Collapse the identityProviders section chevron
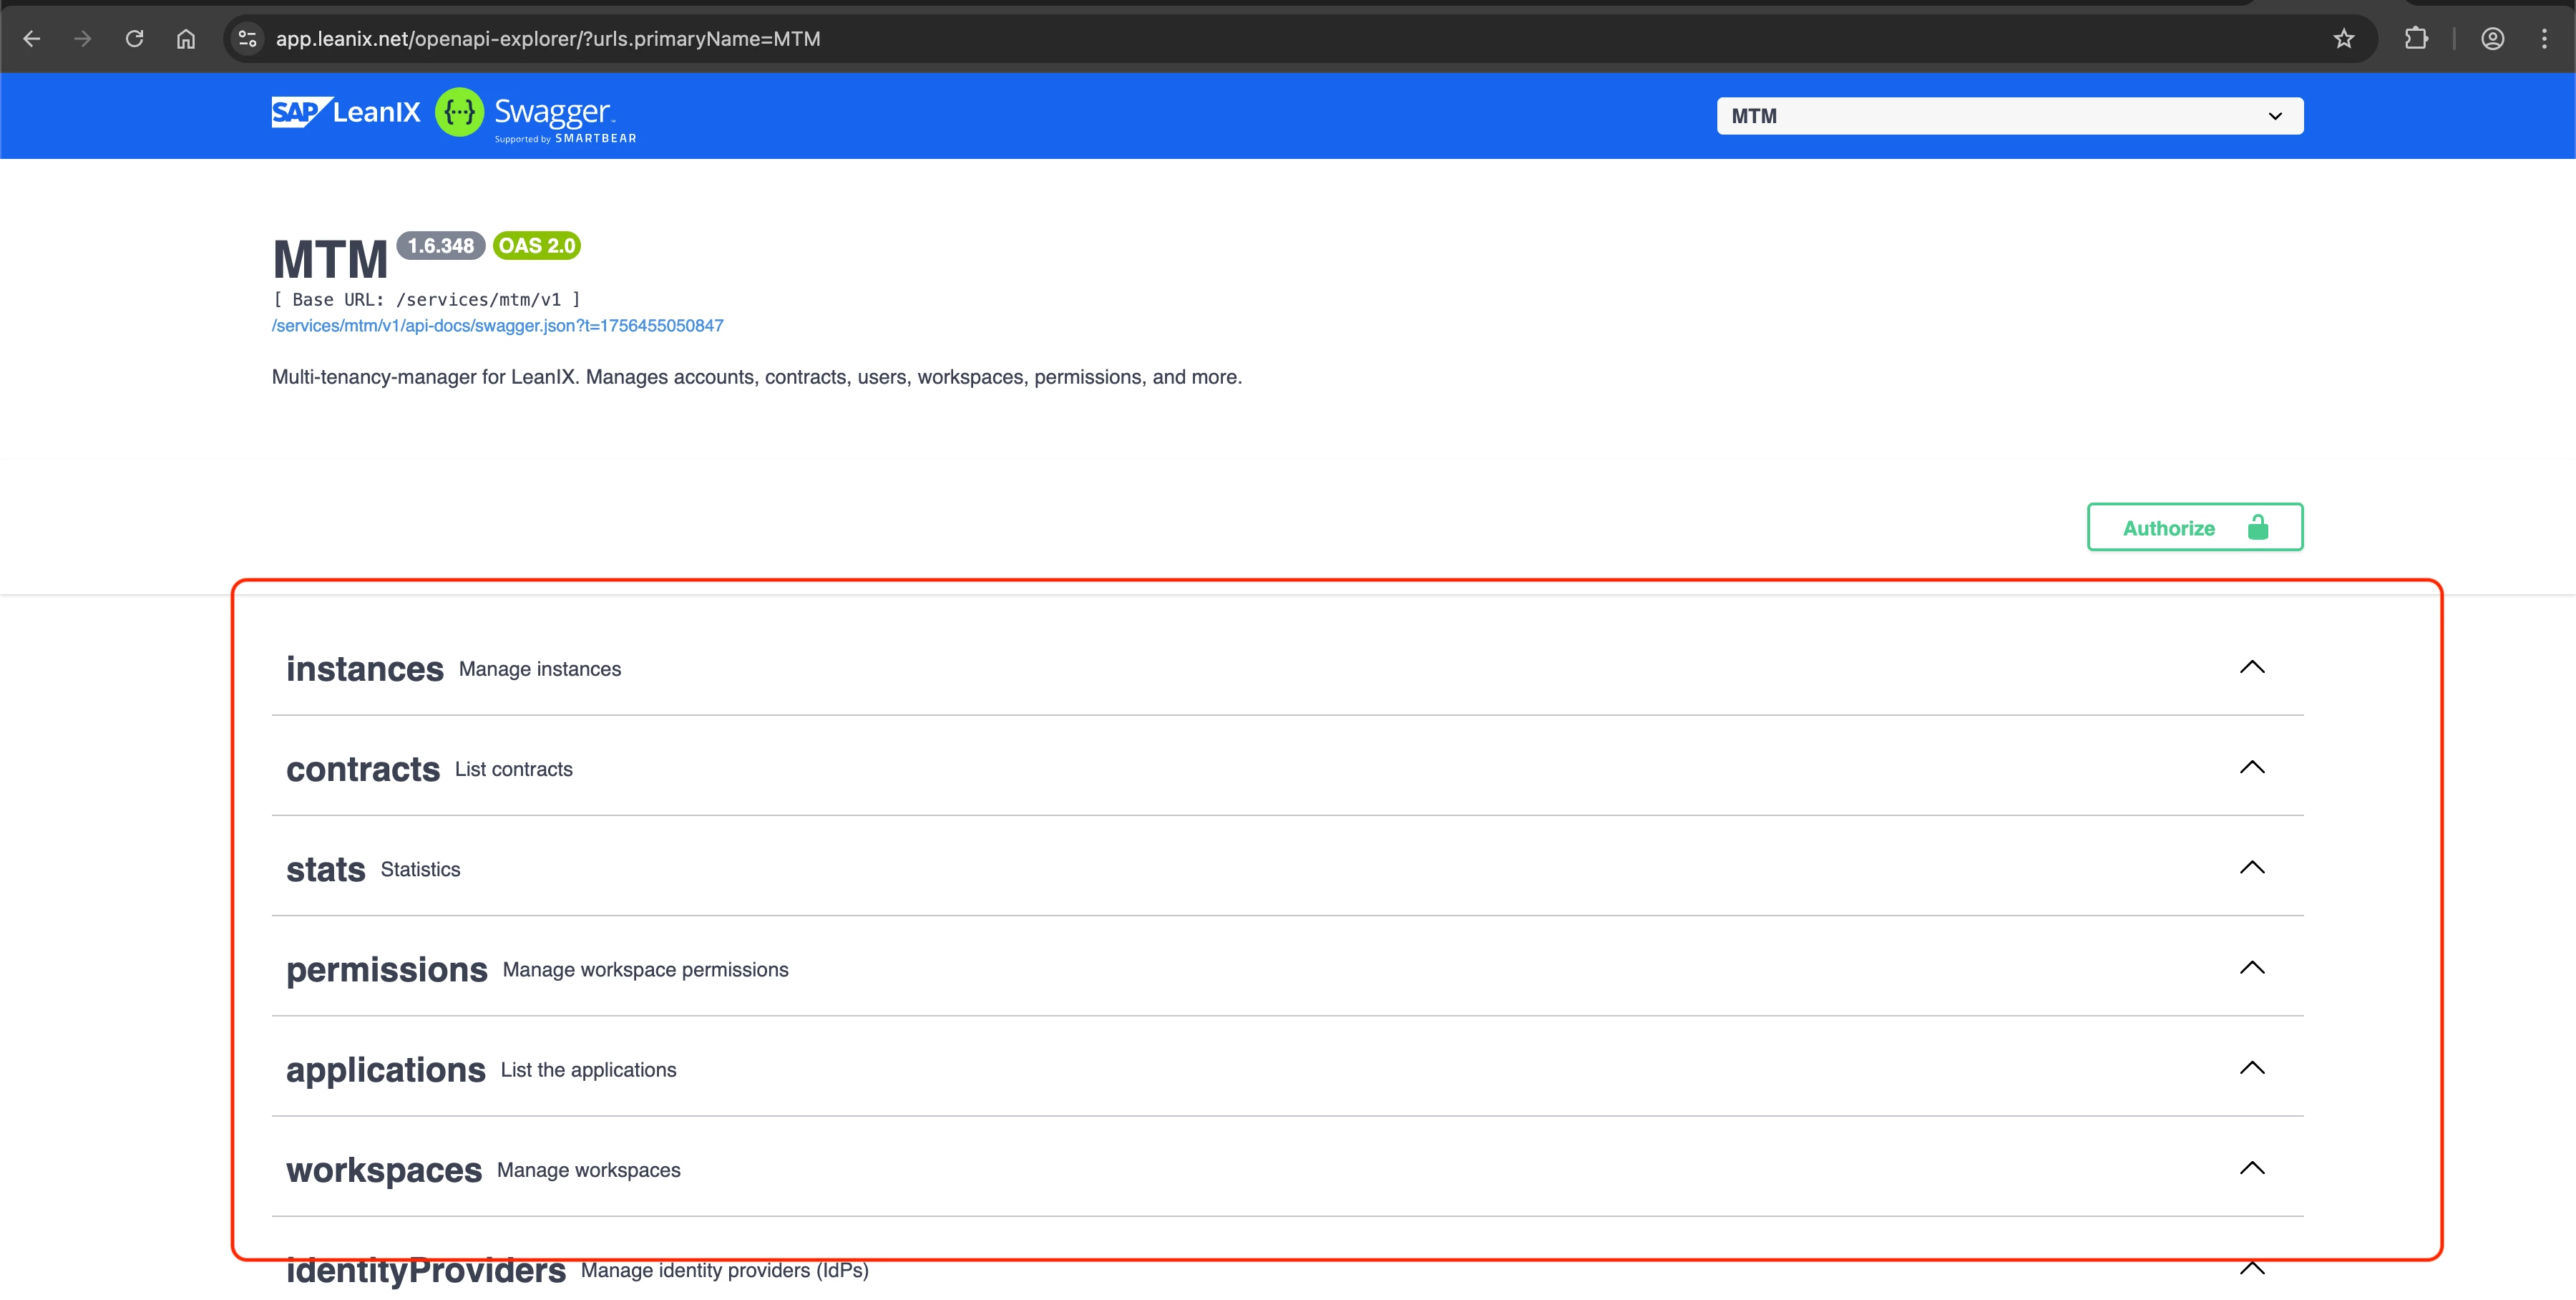2576x1300 pixels. click(x=2252, y=1269)
